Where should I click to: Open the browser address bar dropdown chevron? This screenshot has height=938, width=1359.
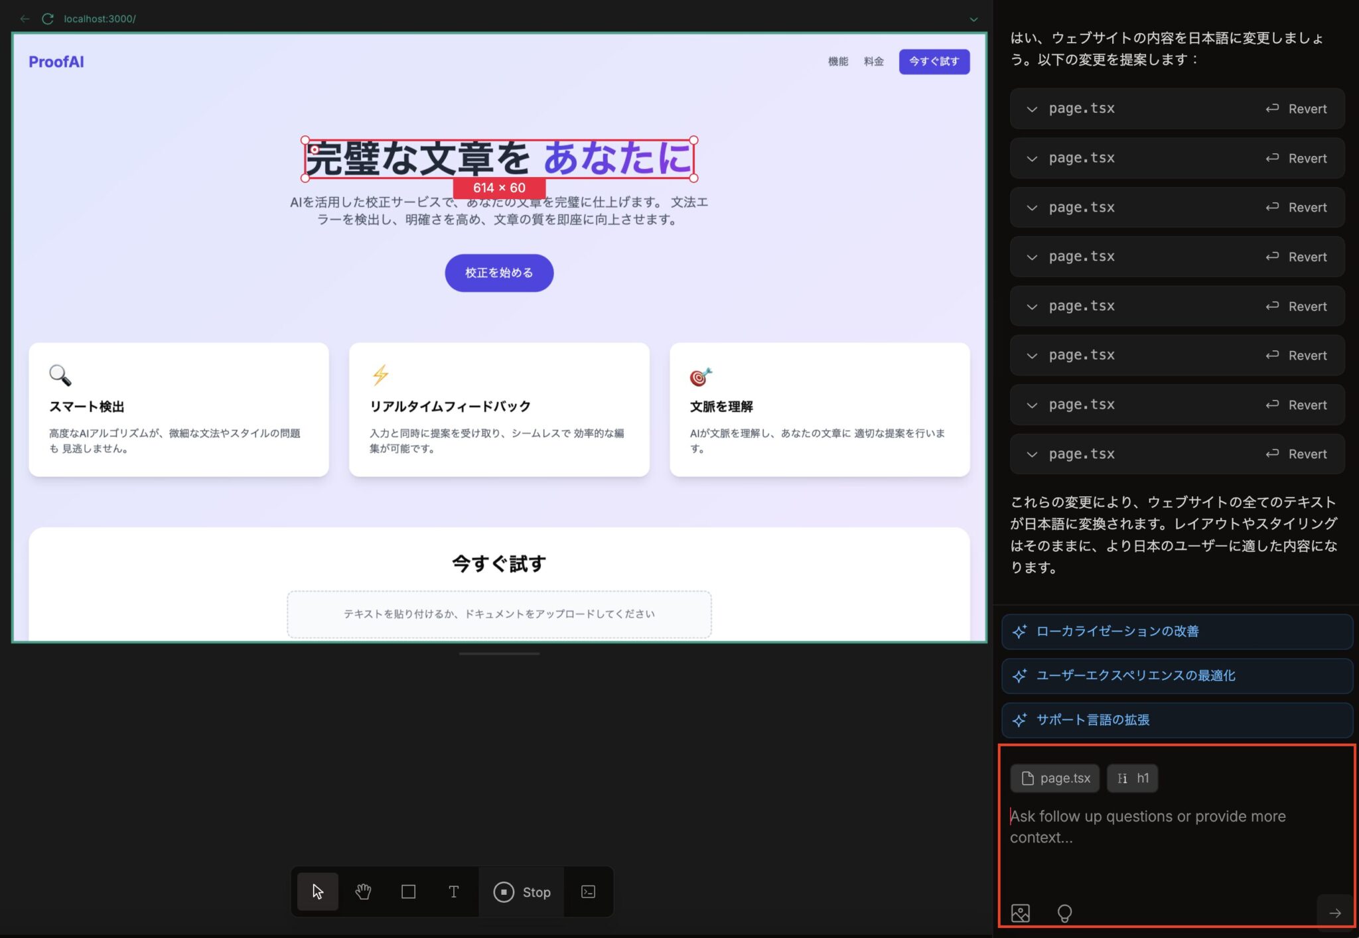[973, 19]
